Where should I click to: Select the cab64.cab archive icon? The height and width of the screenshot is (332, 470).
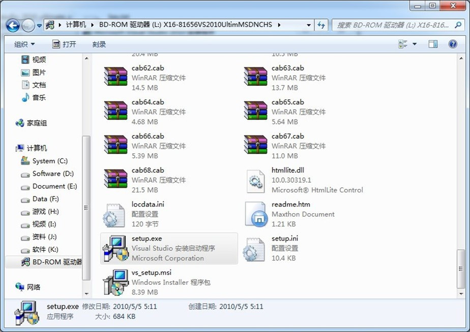[115, 111]
